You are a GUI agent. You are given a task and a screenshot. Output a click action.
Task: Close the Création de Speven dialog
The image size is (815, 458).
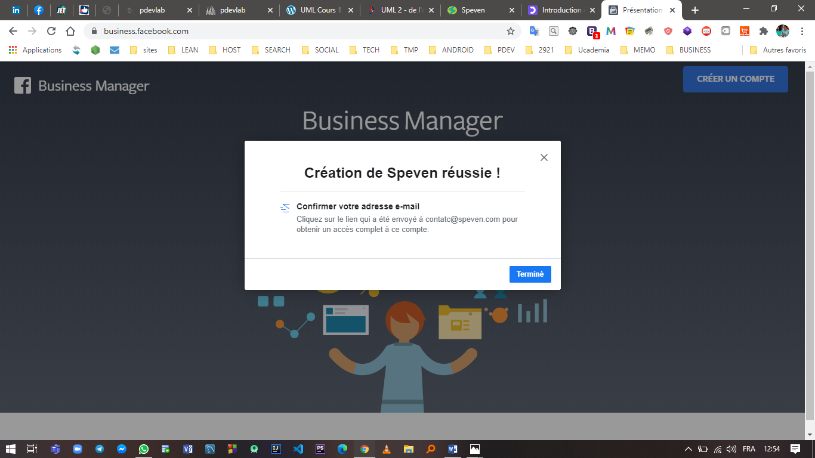544,157
